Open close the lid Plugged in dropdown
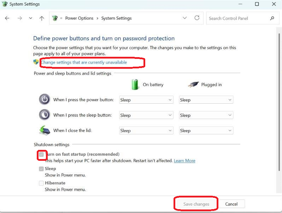The image size is (282, 213). point(206,130)
